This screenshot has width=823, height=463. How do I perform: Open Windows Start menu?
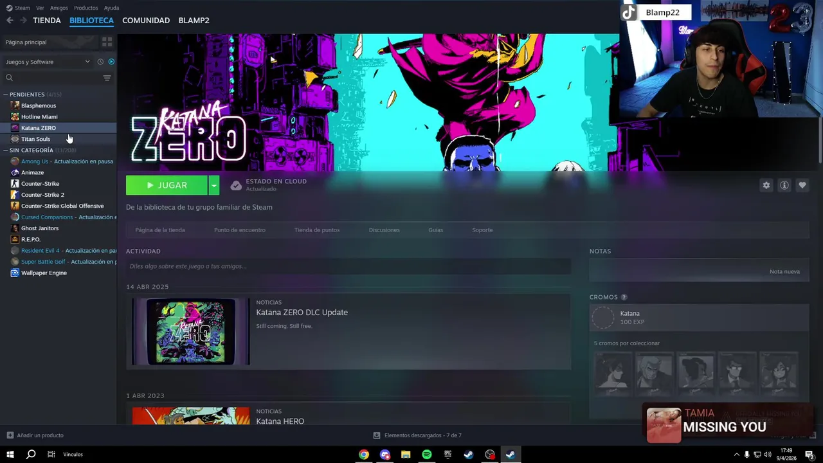coord(10,455)
